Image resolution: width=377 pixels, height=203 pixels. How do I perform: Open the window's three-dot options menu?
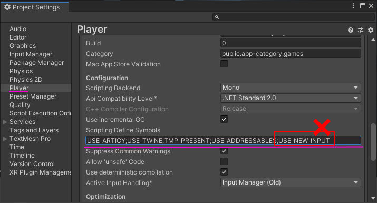coord(353,6)
